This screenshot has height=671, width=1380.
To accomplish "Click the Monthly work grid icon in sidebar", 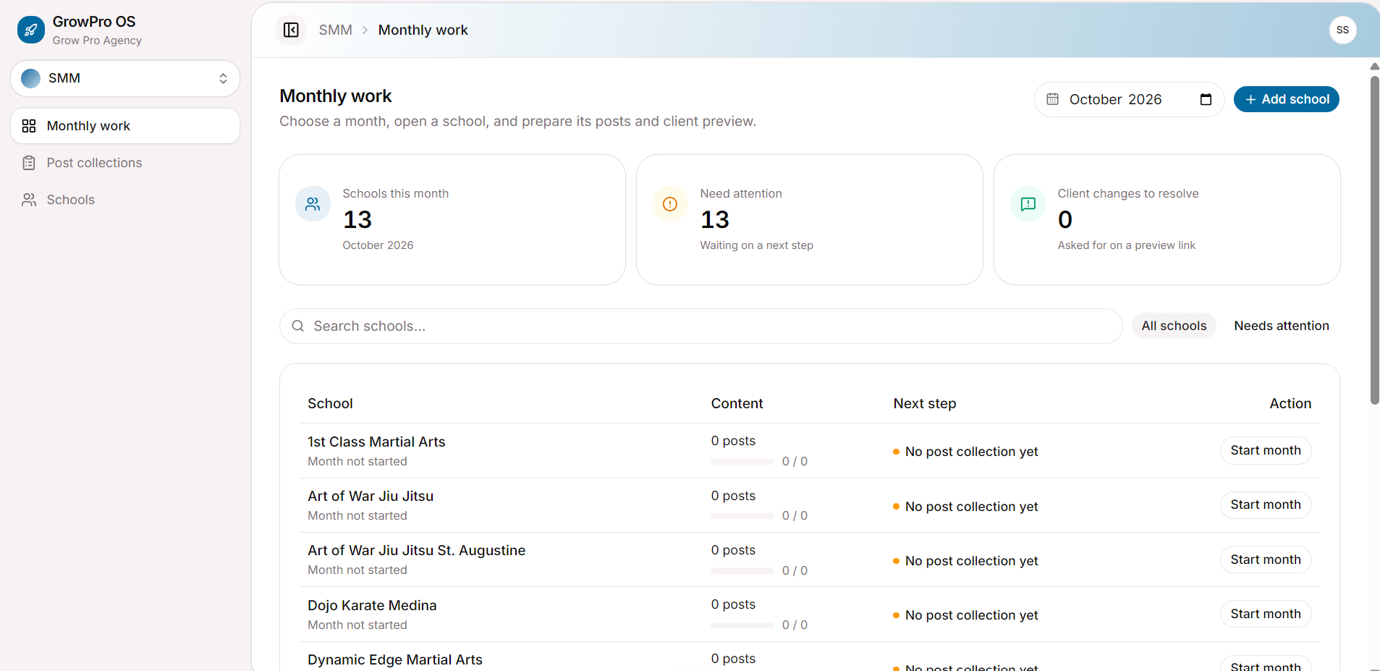I will [29, 126].
